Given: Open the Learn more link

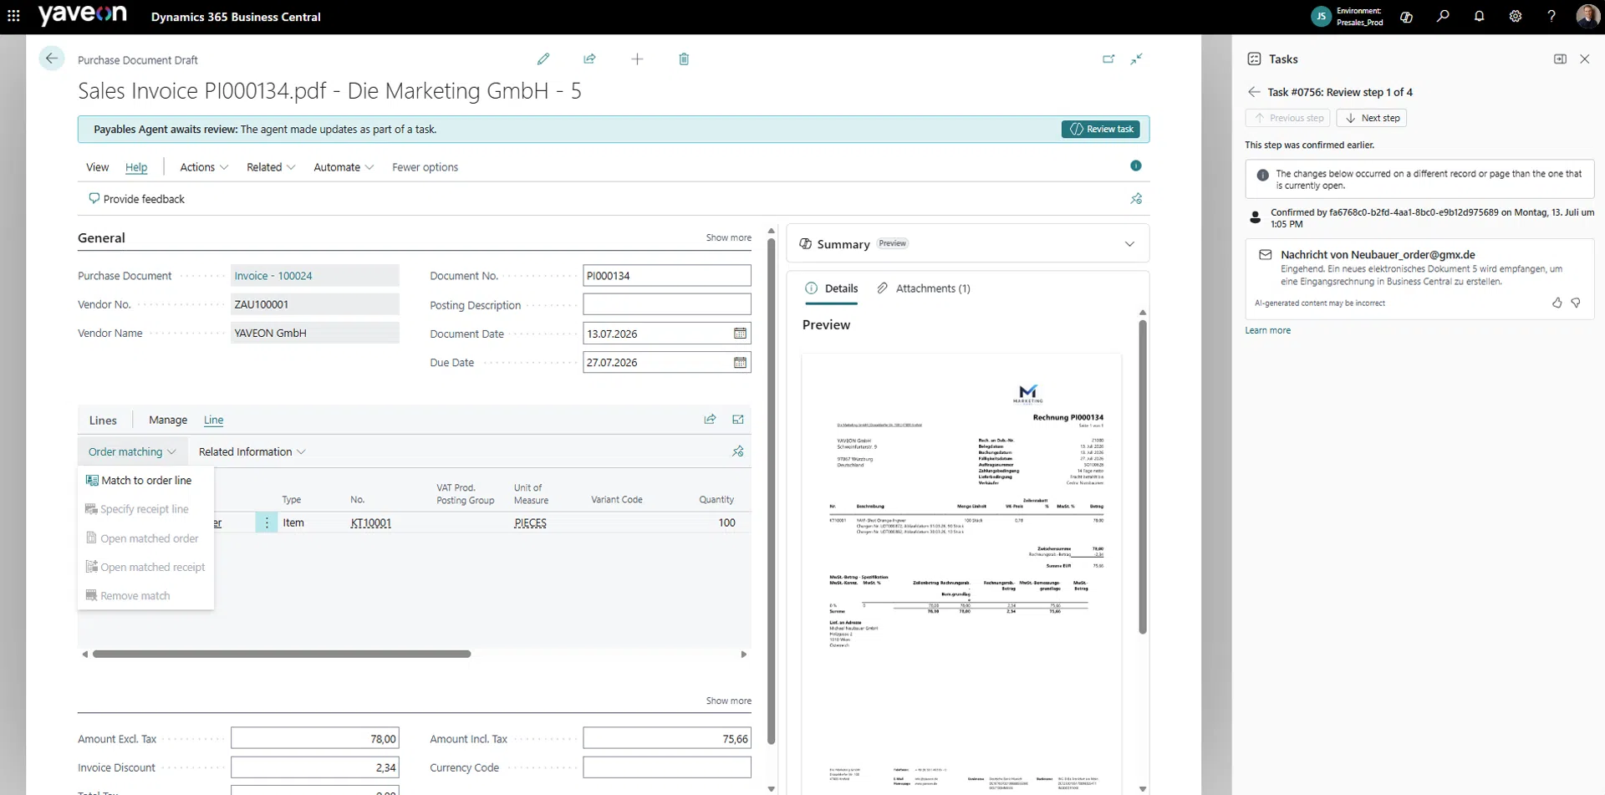Looking at the screenshot, I should [x=1267, y=330].
